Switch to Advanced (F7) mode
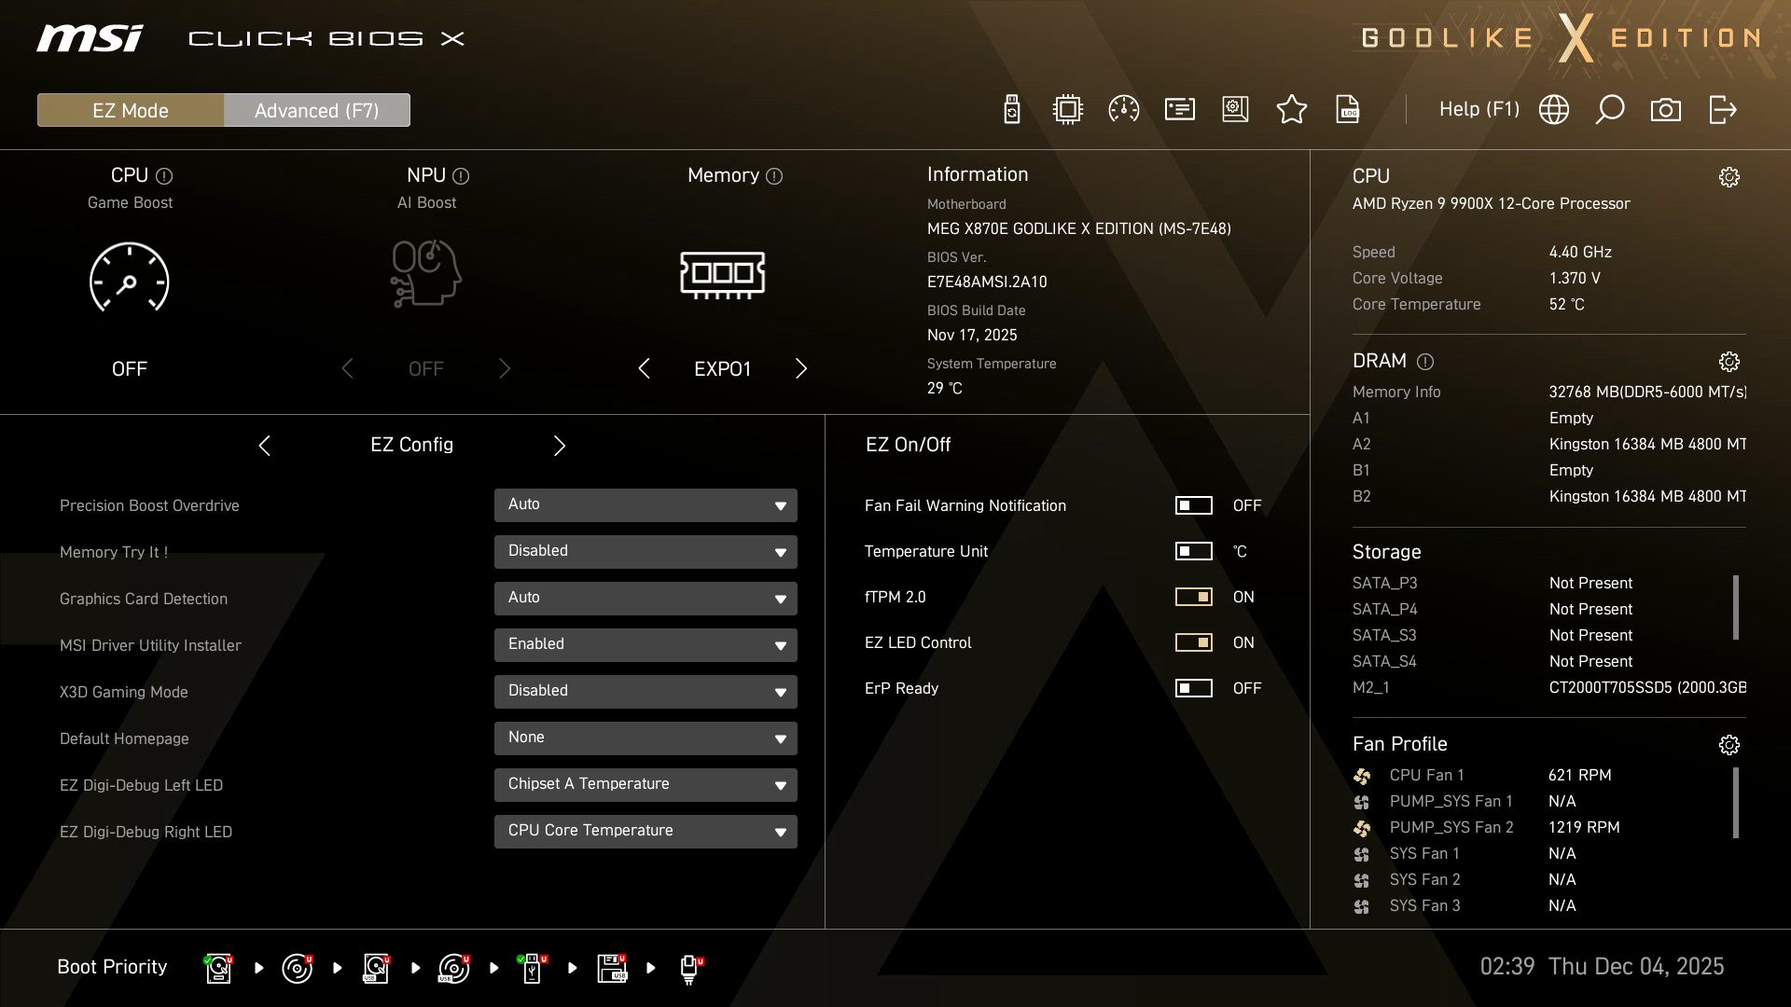This screenshot has width=1791, height=1007. (x=317, y=110)
